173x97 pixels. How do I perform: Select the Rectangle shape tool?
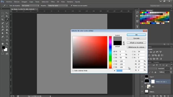pos(7,40)
